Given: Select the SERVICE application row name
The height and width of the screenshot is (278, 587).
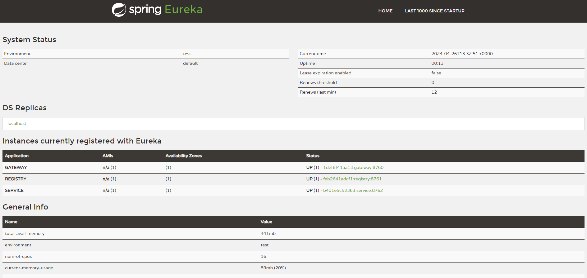Looking at the screenshot, I should click(x=14, y=190).
